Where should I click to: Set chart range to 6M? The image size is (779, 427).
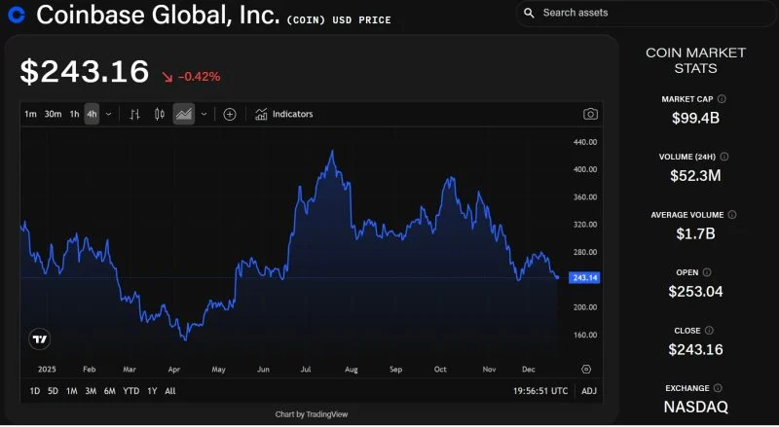109,391
